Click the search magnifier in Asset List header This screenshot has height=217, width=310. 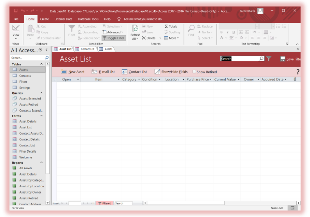point(262,59)
